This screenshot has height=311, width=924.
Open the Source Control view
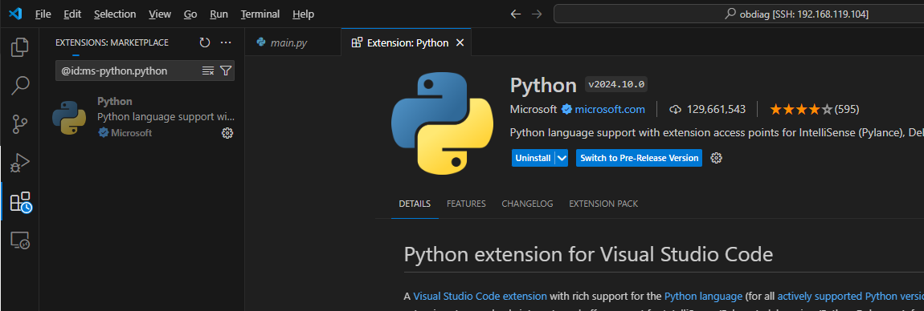tap(20, 124)
